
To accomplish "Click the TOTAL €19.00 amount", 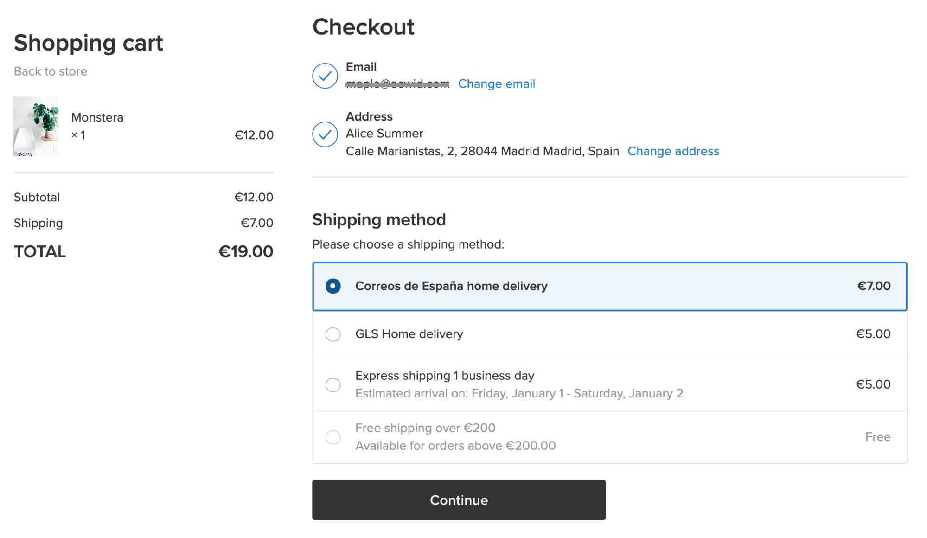I will (246, 252).
